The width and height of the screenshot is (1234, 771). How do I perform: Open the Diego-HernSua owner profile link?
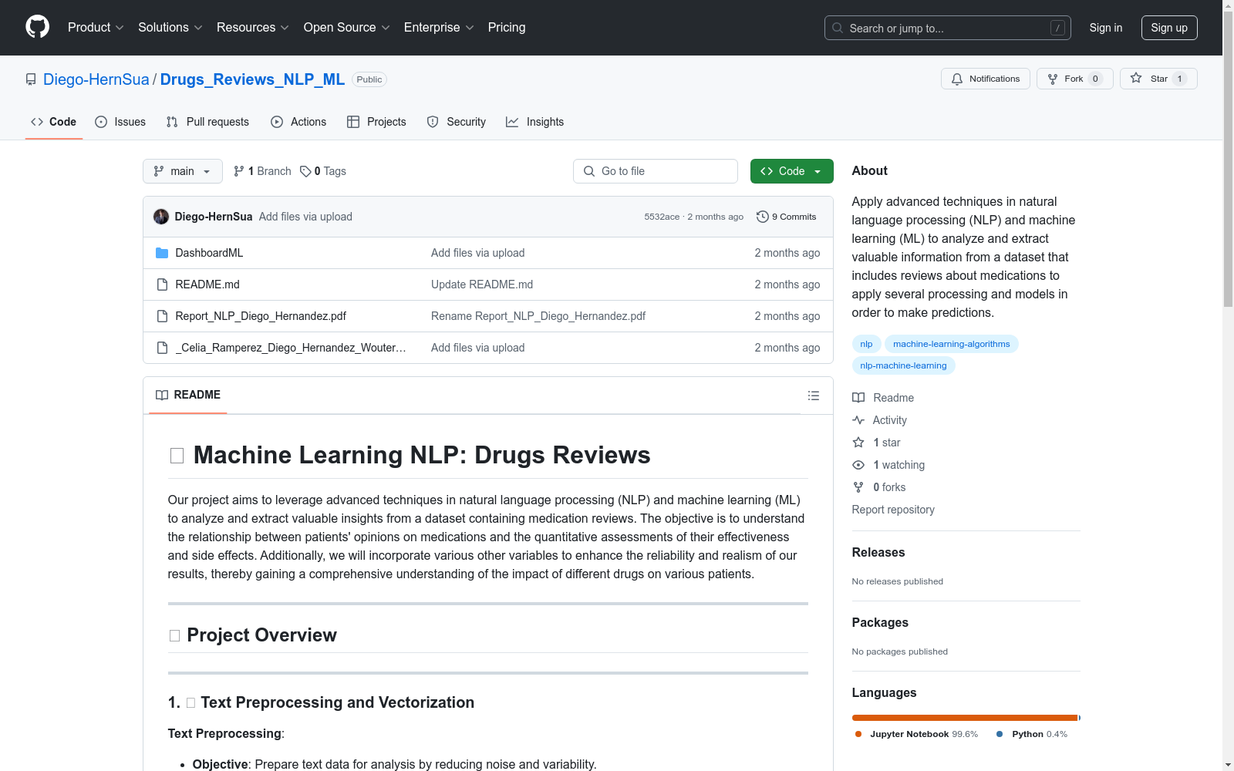coord(96,79)
